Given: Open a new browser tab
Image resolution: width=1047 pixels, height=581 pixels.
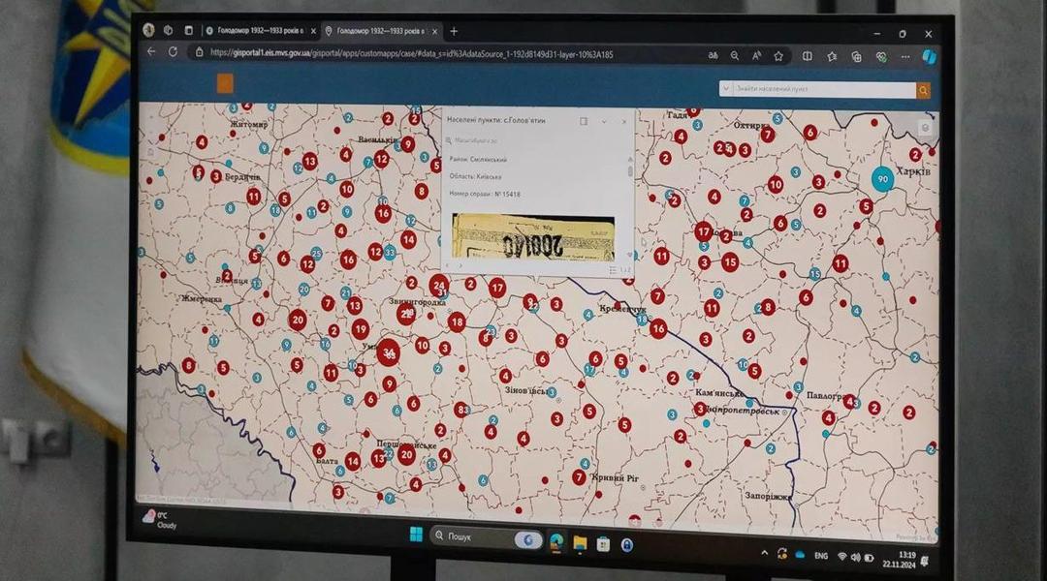Looking at the screenshot, I should tap(454, 31).
